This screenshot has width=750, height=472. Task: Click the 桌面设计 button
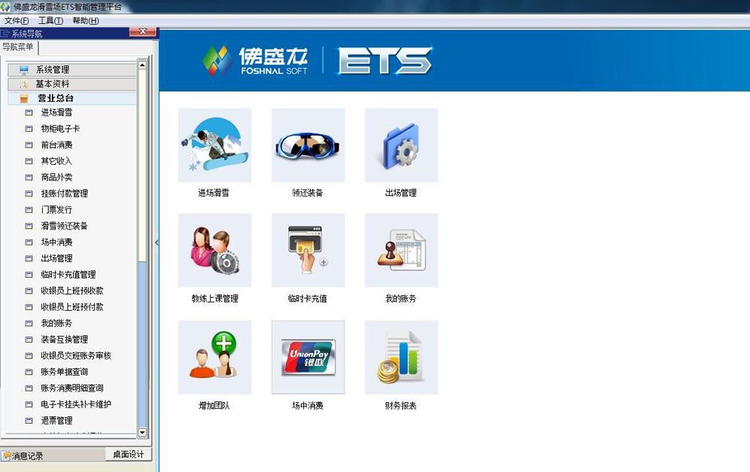(x=128, y=455)
